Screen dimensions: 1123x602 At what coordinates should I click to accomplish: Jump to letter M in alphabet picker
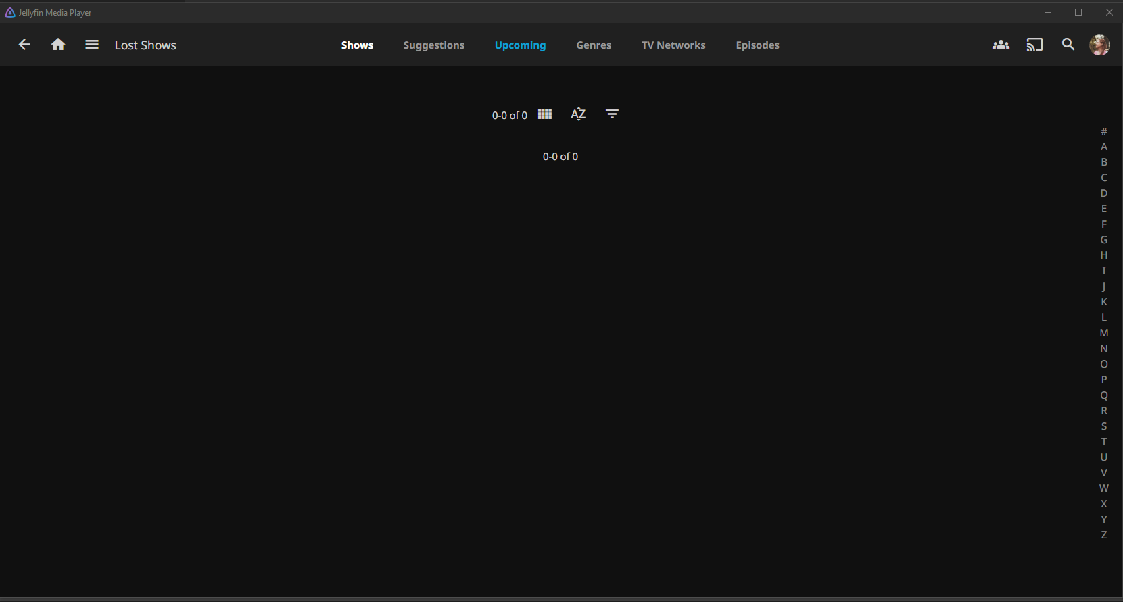(x=1104, y=333)
